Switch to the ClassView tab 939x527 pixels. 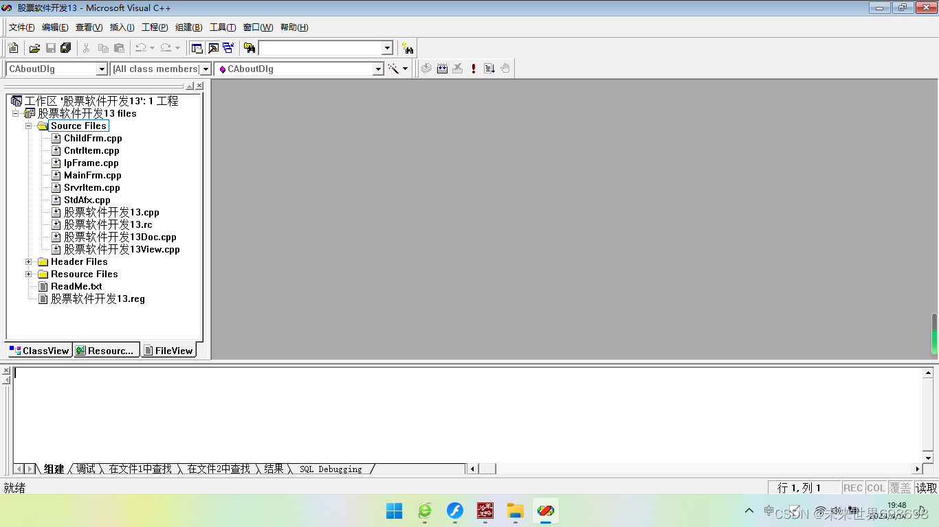pos(39,351)
